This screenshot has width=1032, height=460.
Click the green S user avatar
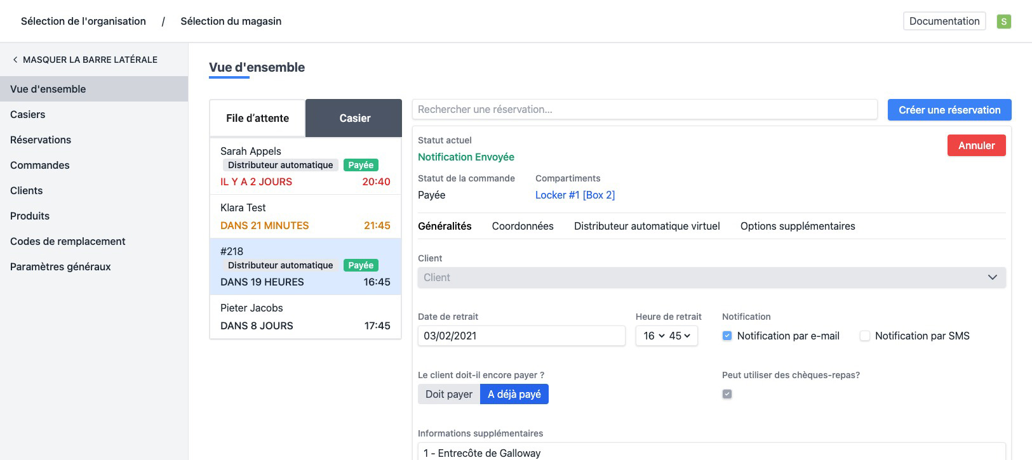1003,22
